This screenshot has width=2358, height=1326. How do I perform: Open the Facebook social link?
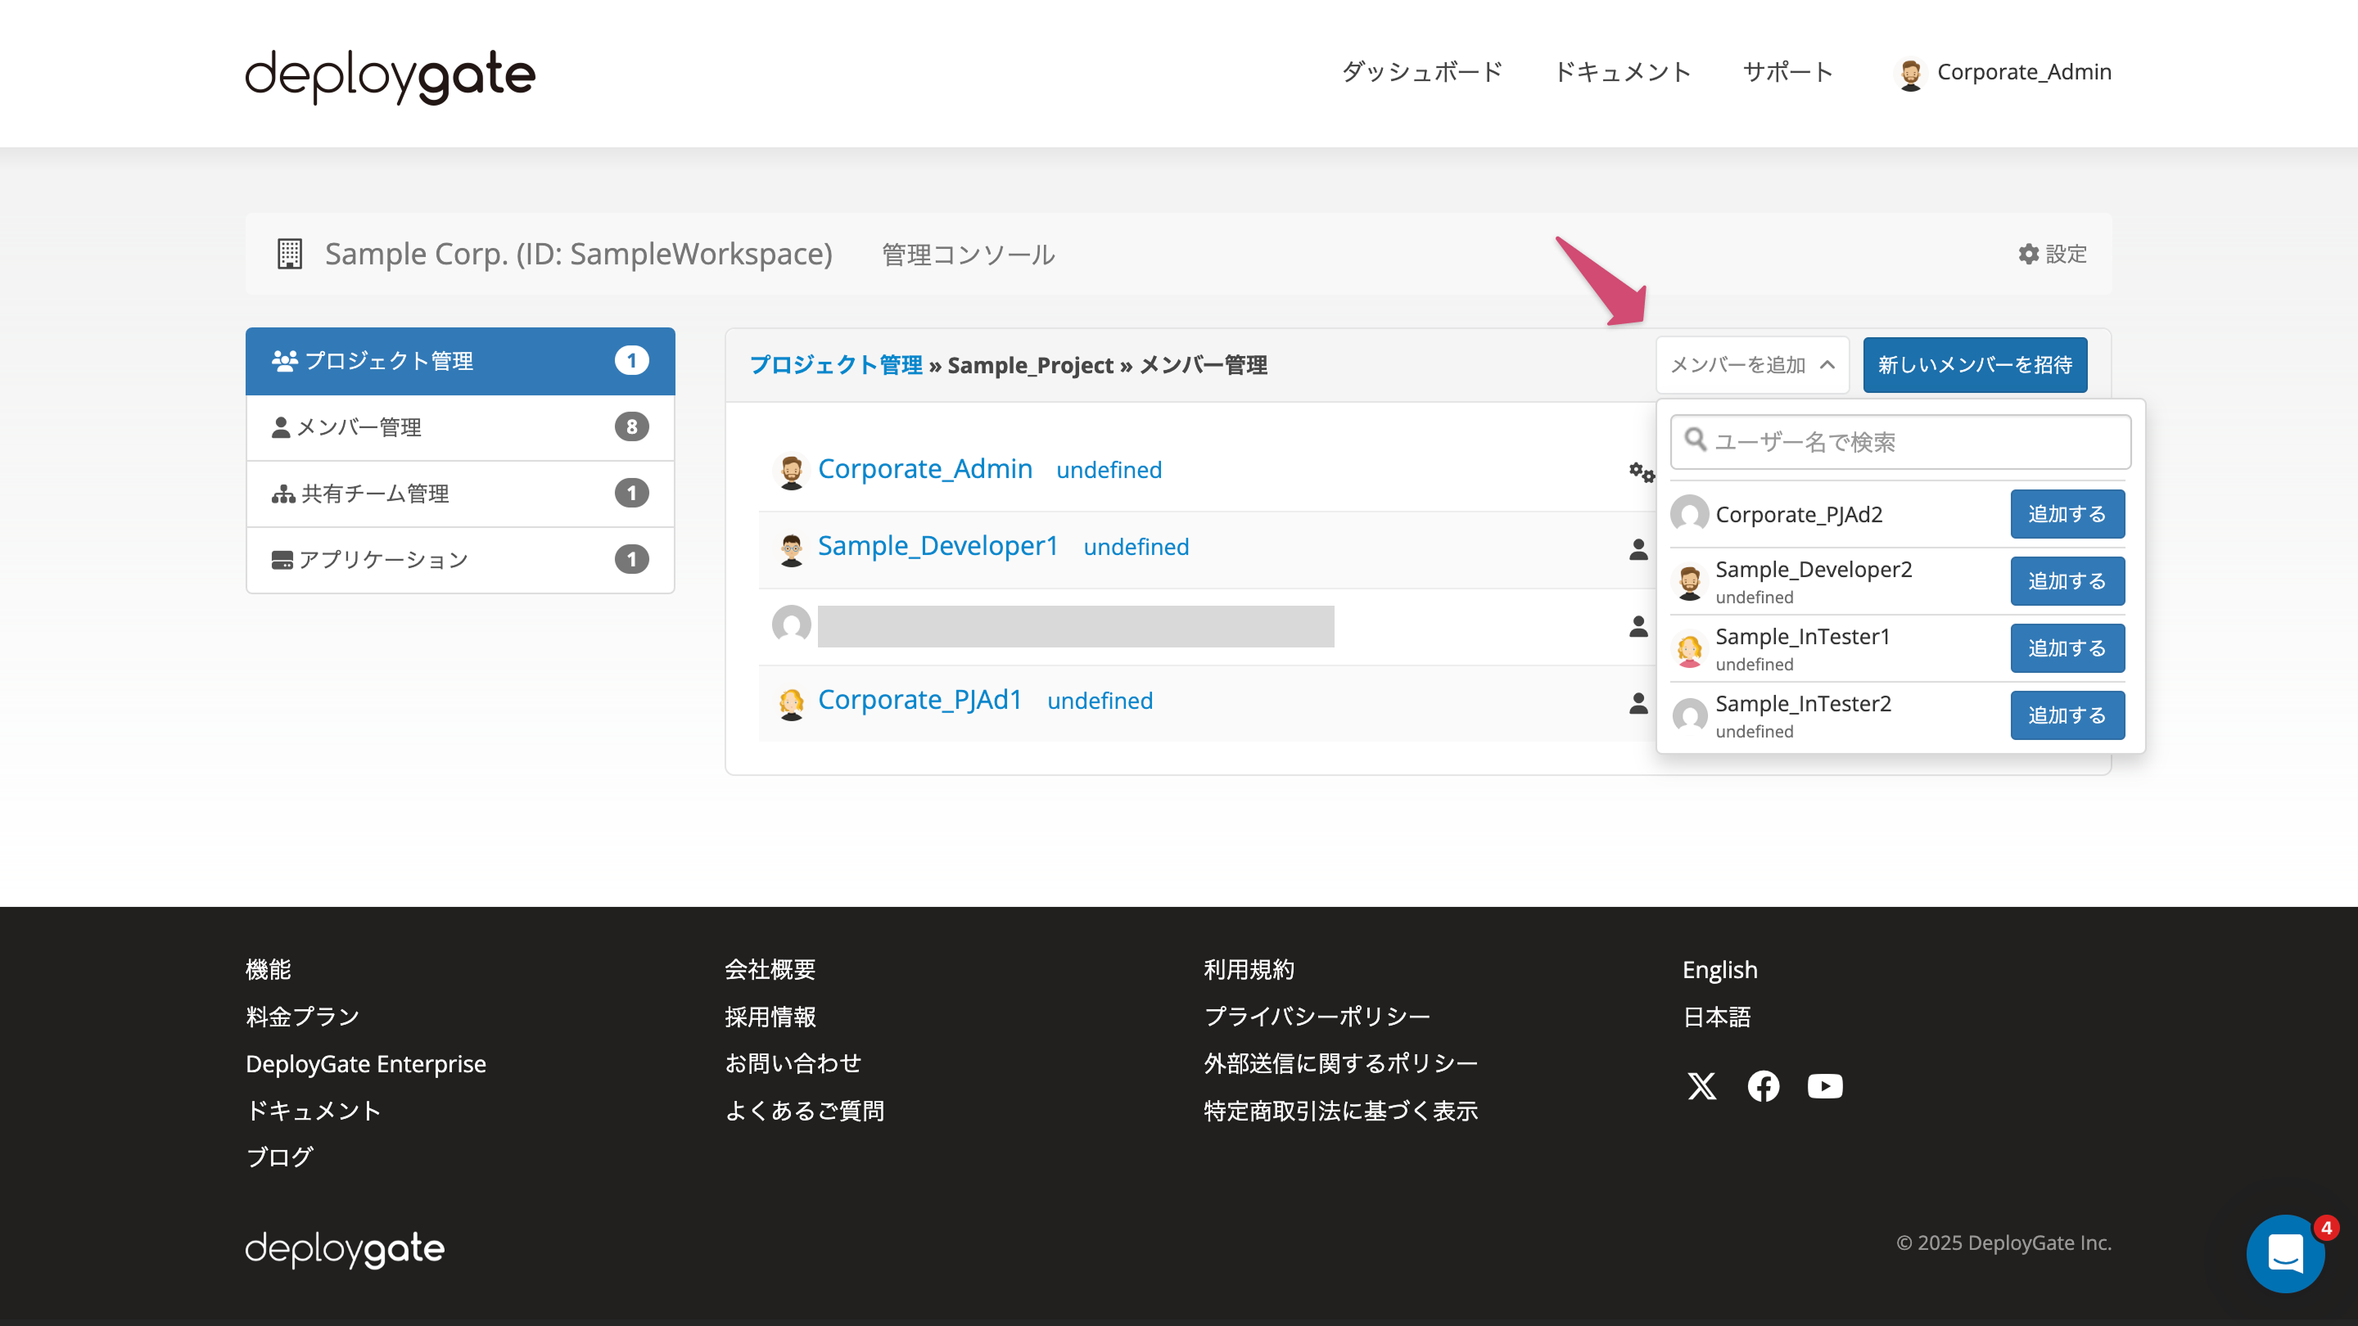tap(1763, 1086)
